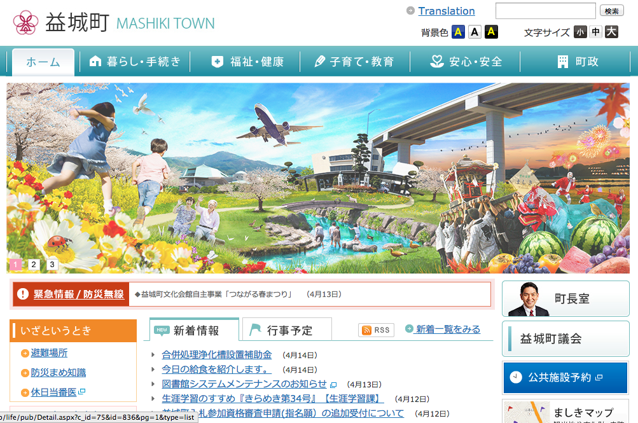Open 図書館システムメンテナンスのお知らせ article
638x423 pixels.
[x=244, y=384]
